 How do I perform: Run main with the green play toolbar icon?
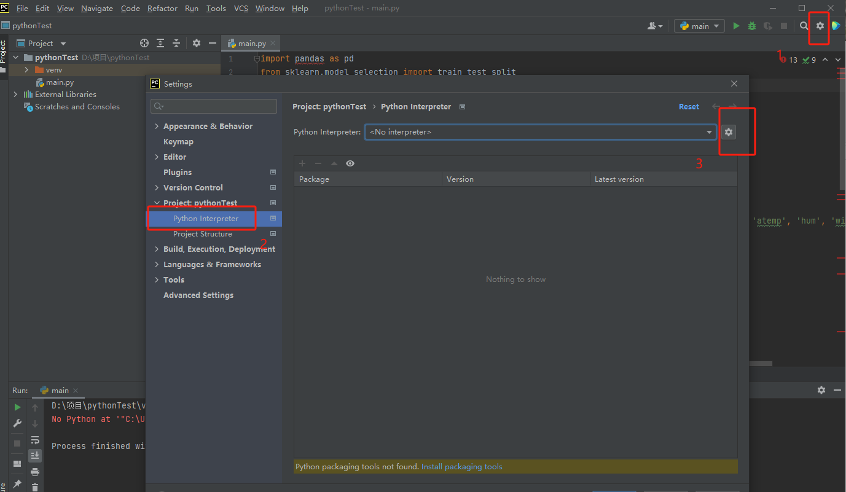click(x=736, y=26)
